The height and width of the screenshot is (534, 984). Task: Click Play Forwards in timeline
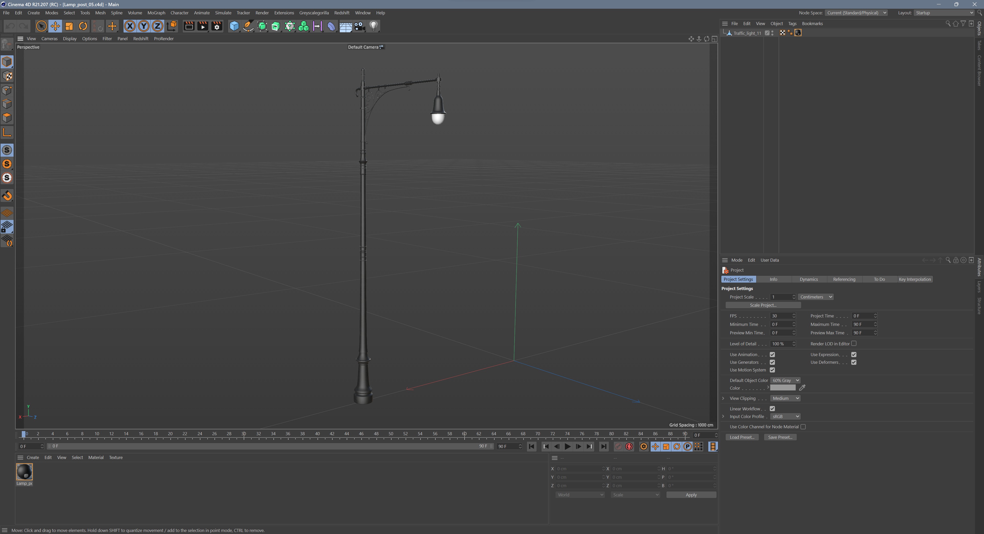click(x=567, y=447)
